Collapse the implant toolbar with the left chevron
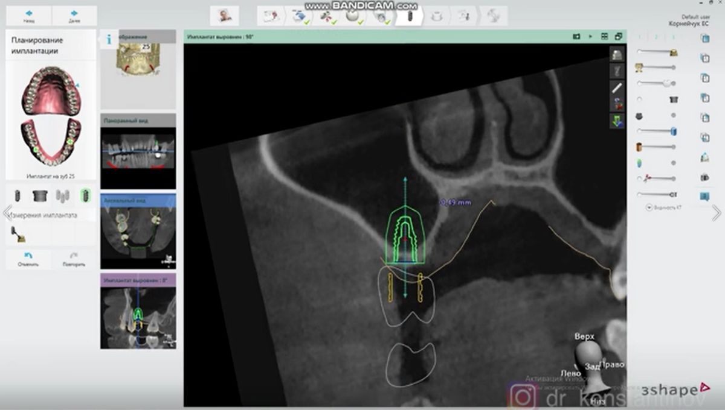The image size is (725, 410). click(x=5, y=212)
